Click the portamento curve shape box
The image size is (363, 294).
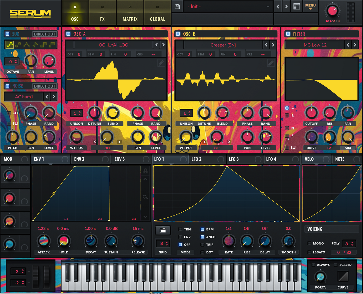343,277
